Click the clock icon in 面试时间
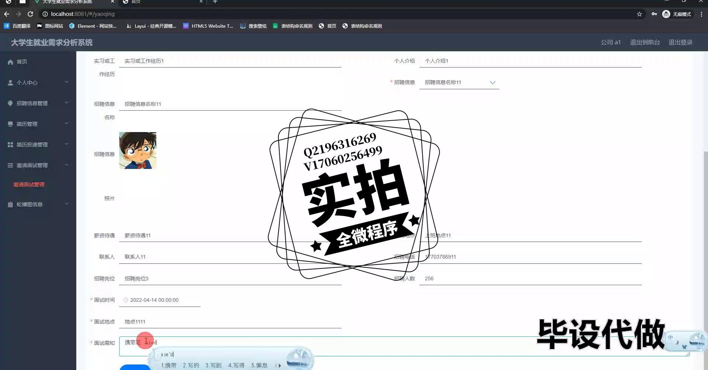Viewport: 708px width, 370px height. coord(126,300)
